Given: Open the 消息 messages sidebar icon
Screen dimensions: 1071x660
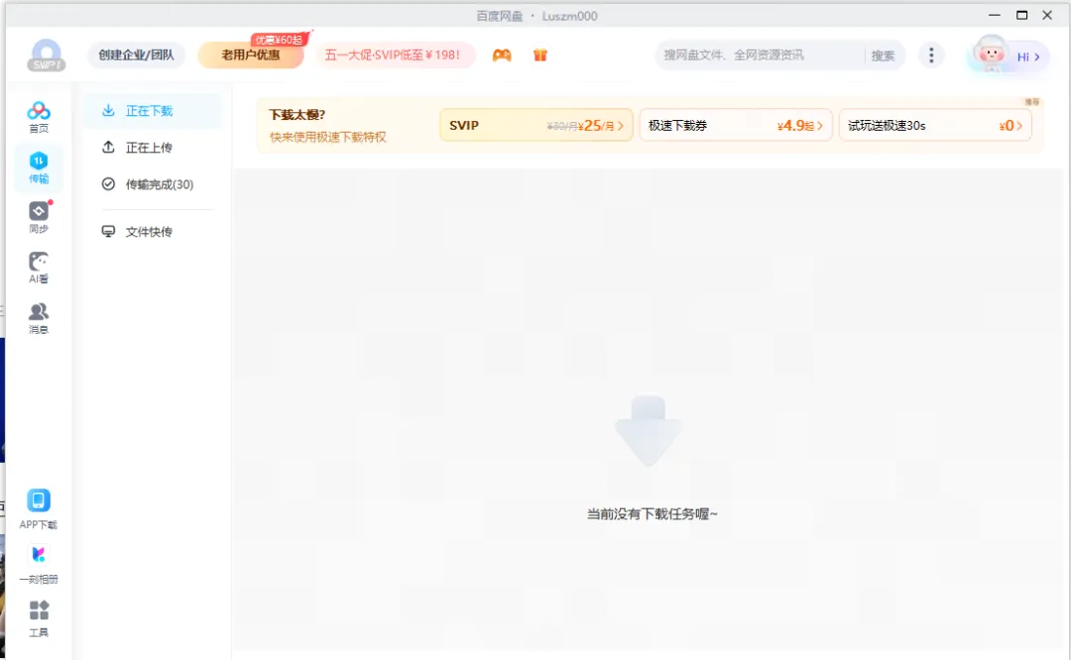Looking at the screenshot, I should click(39, 318).
